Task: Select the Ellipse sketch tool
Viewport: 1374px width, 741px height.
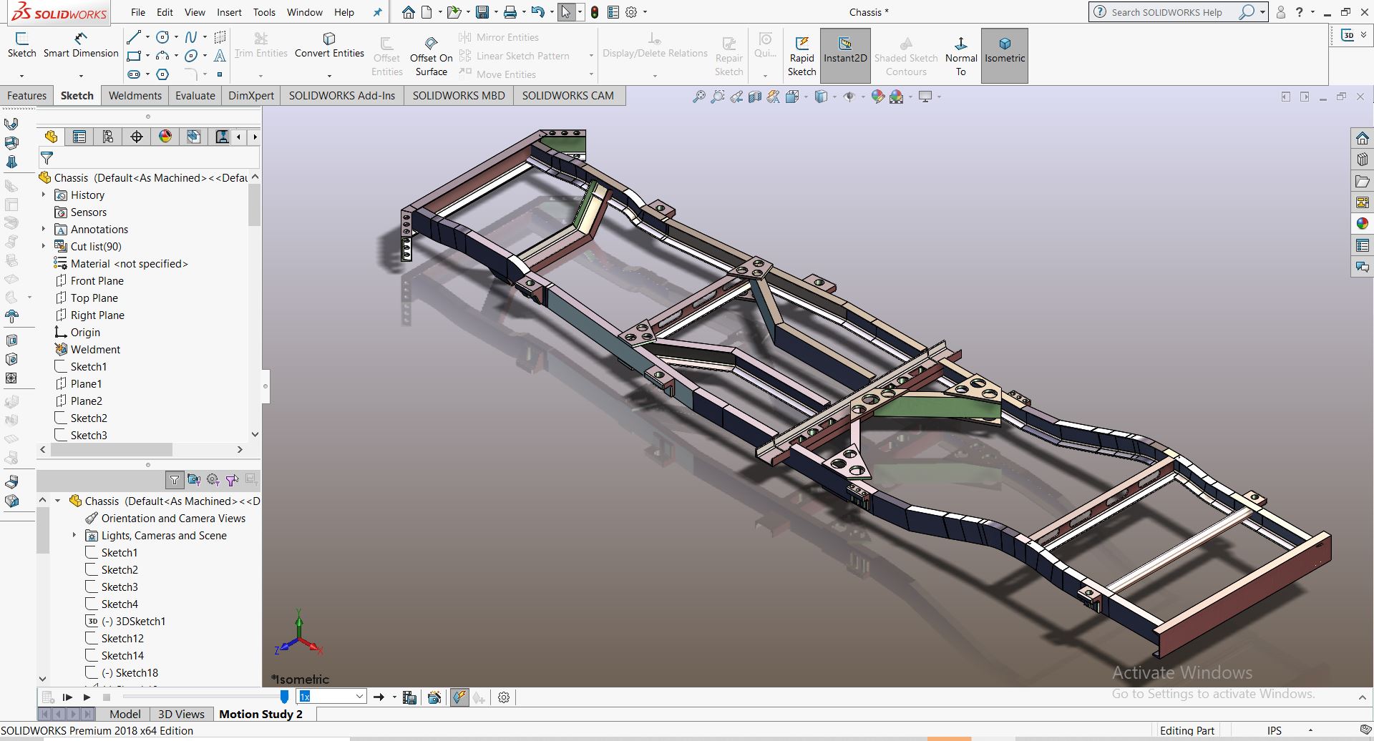Action: 191,56
